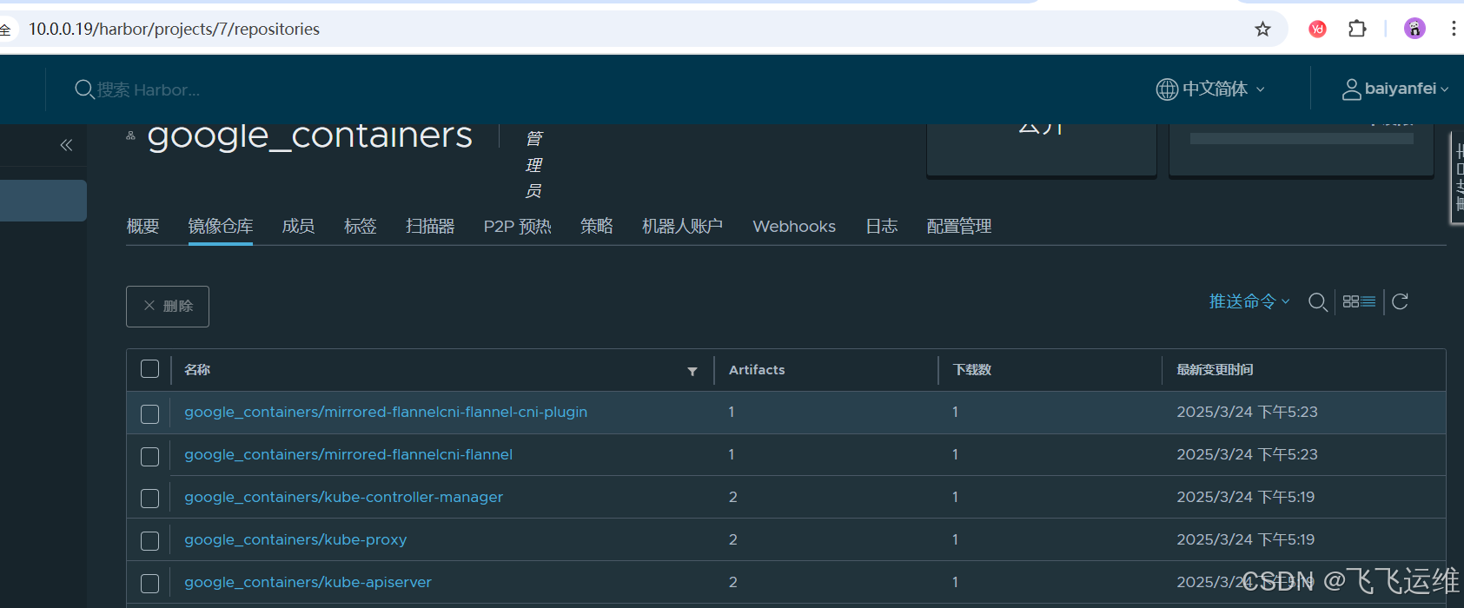Click time 下午5:19 in kube-controller-manager row
Image resolution: width=1464 pixels, height=608 pixels.
1286,497
